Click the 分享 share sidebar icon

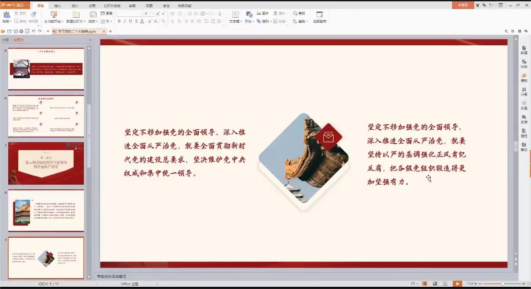click(x=524, y=91)
